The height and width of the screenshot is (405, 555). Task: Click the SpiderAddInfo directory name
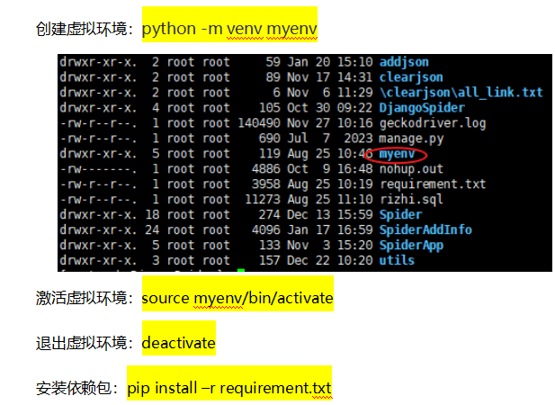pos(425,229)
